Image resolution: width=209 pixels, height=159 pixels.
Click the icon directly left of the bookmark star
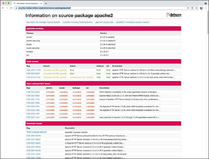point(192,8)
